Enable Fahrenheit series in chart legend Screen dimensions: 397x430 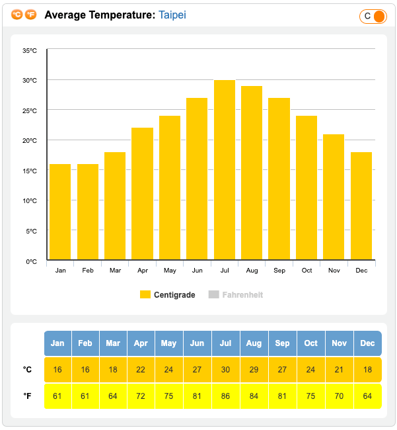(x=242, y=294)
